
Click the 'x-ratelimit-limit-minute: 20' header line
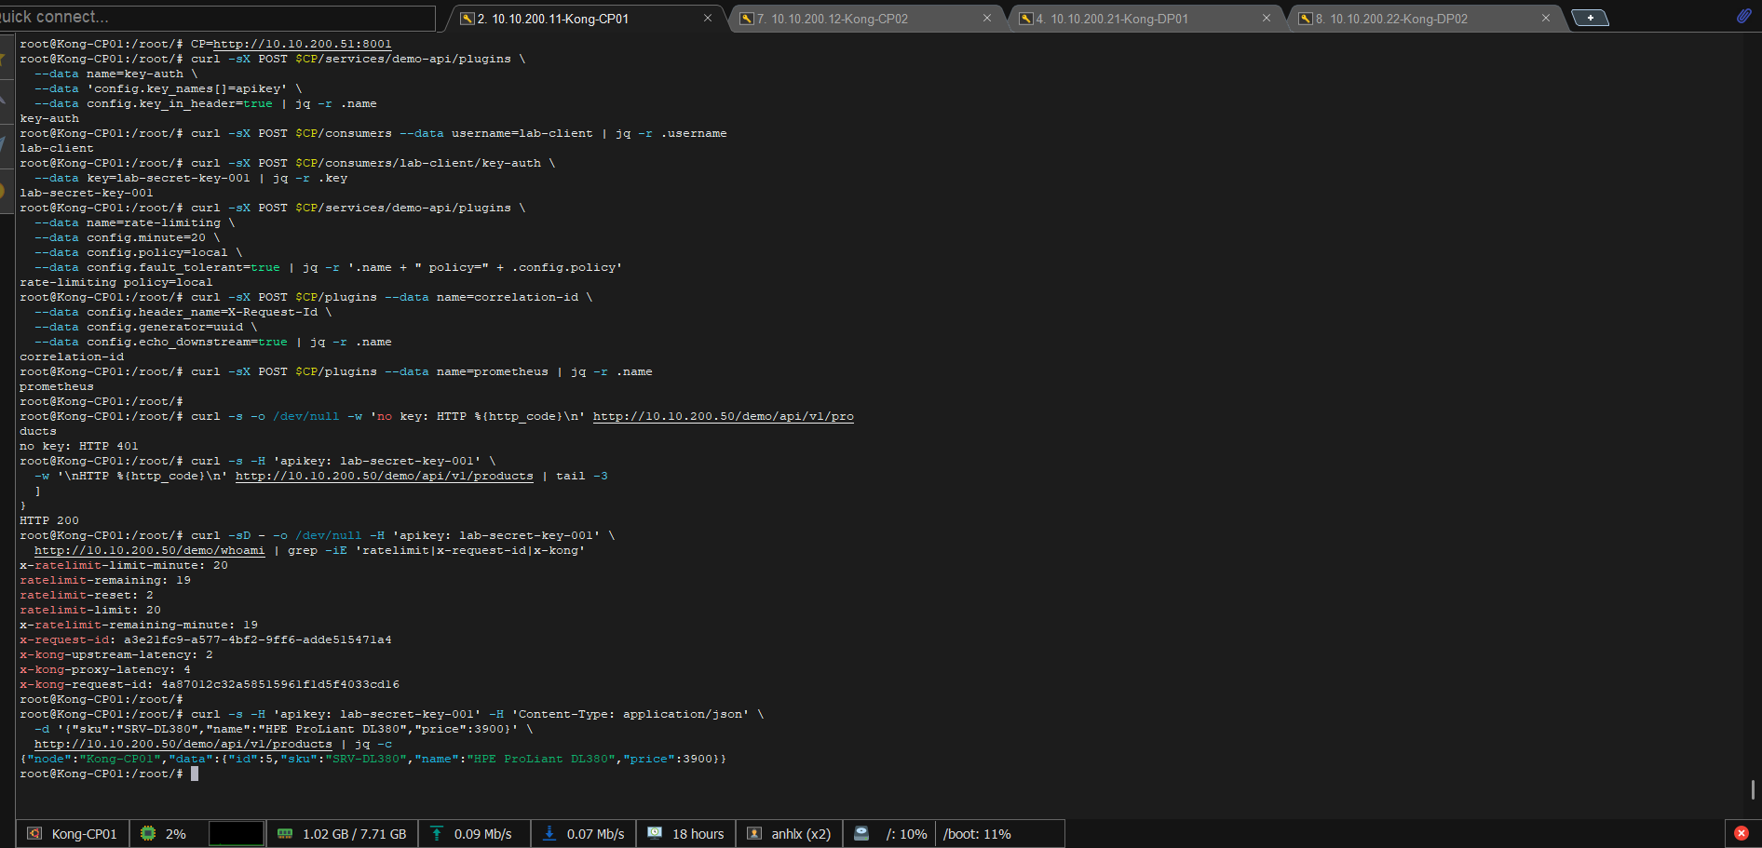pos(124,565)
